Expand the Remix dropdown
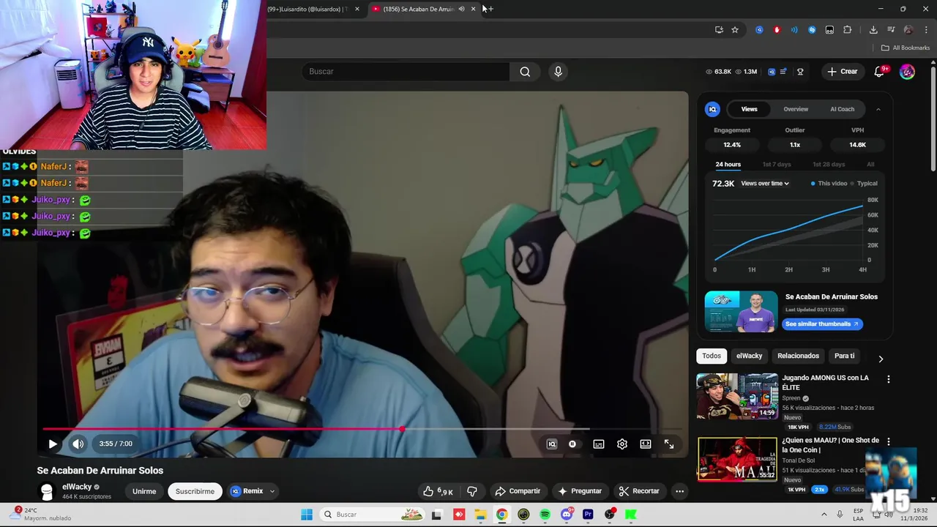937x527 pixels. tap(272, 491)
